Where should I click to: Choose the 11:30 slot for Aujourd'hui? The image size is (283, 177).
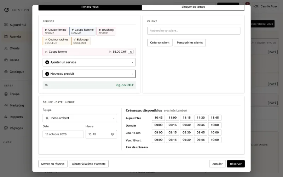201,118
